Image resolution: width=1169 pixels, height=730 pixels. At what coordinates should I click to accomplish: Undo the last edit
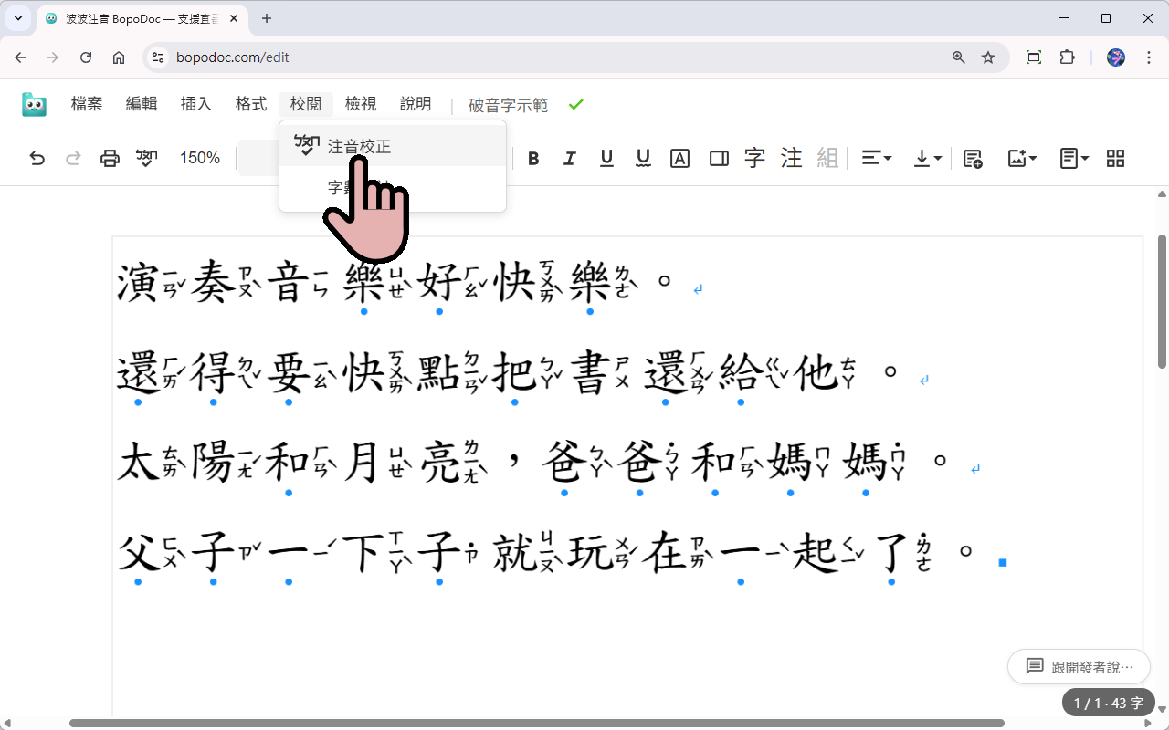pyautogui.click(x=37, y=158)
